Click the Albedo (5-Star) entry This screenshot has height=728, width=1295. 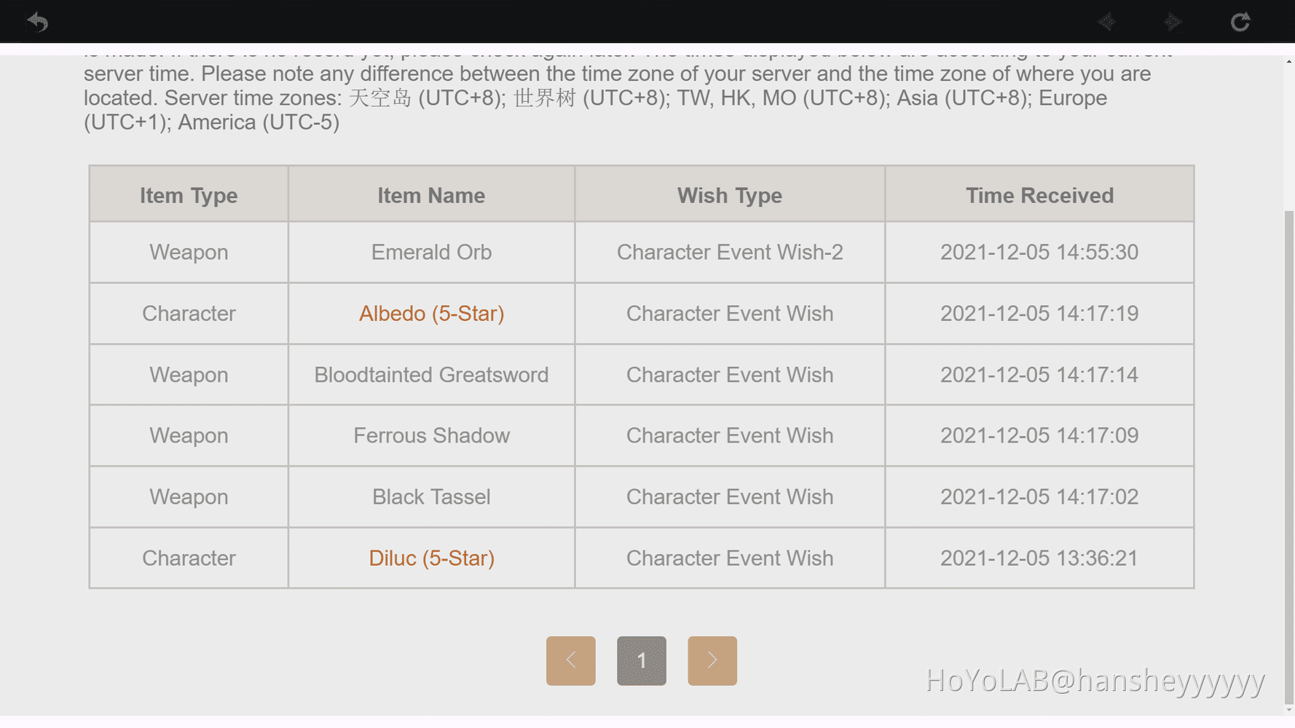click(x=431, y=313)
